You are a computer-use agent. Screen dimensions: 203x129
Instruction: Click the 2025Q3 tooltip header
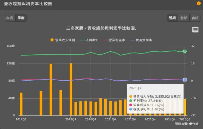pyautogui.click(x=135, y=88)
